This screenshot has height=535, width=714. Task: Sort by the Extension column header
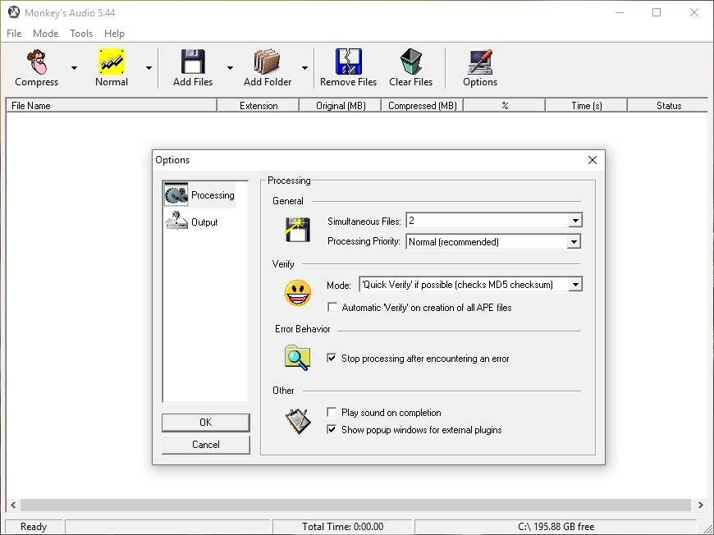point(259,106)
